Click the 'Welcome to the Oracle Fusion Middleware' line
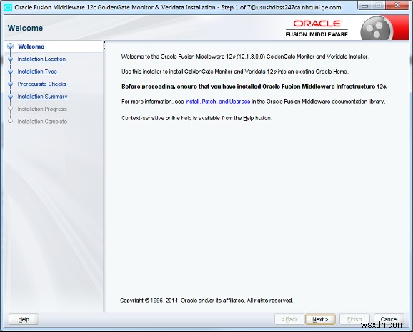This screenshot has width=413, height=332. point(245,57)
